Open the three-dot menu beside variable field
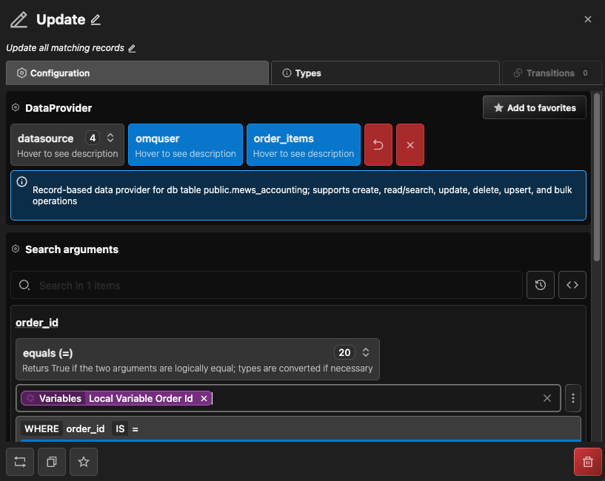Viewport: 605px width, 481px height. (572, 398)
